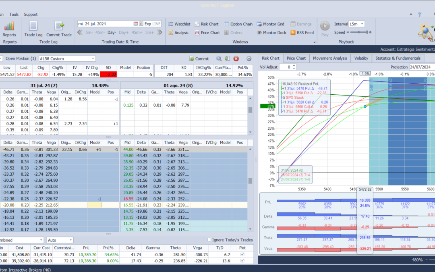435x272 pixels.
Task: Open the Support menu
Action: 31,15
